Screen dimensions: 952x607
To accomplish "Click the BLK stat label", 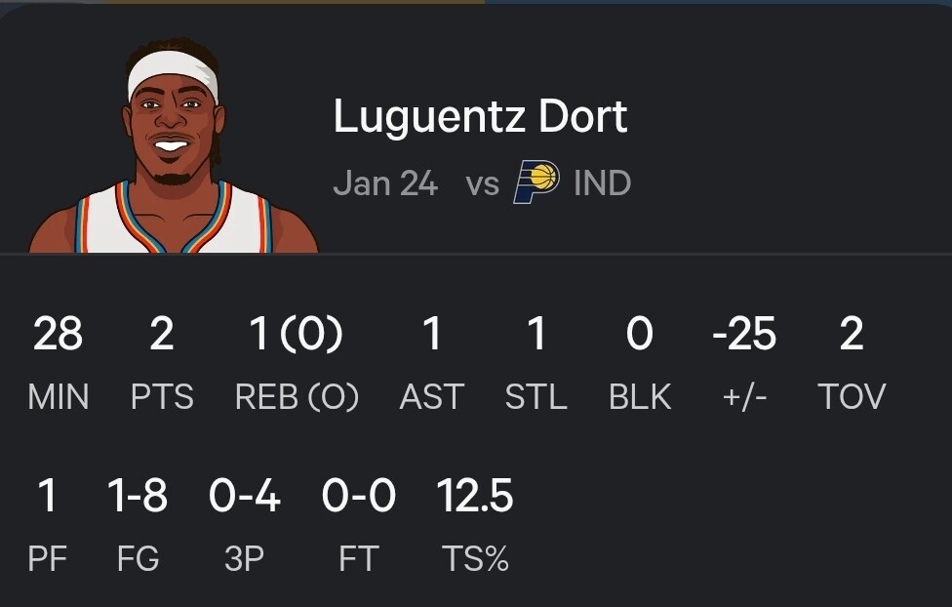I will click(x=640, y=397).
